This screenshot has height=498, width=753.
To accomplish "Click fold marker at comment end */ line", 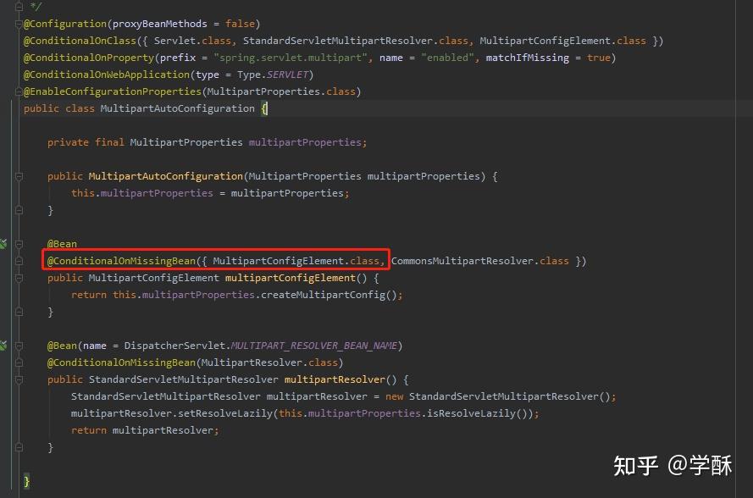I will 19,7.
